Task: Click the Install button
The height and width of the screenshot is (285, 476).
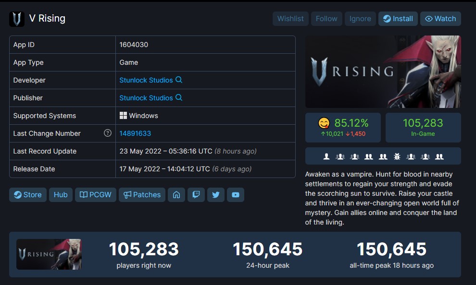Action: (398, 19)
